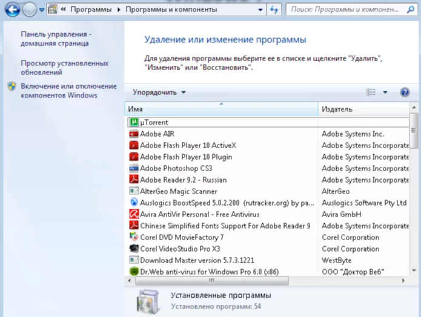Select Adobe Reader 9.2 - Russian name
The width and height of the screenshot is (421, 317).
[184, 180]
